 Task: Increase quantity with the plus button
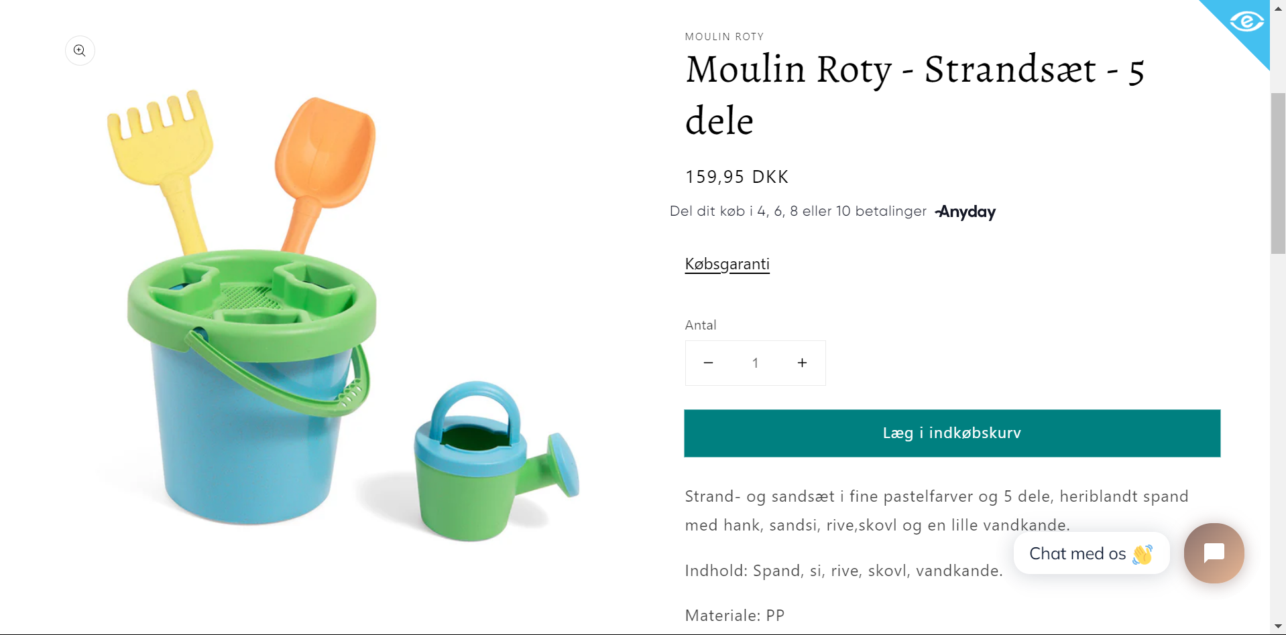[x=802, y=363]
